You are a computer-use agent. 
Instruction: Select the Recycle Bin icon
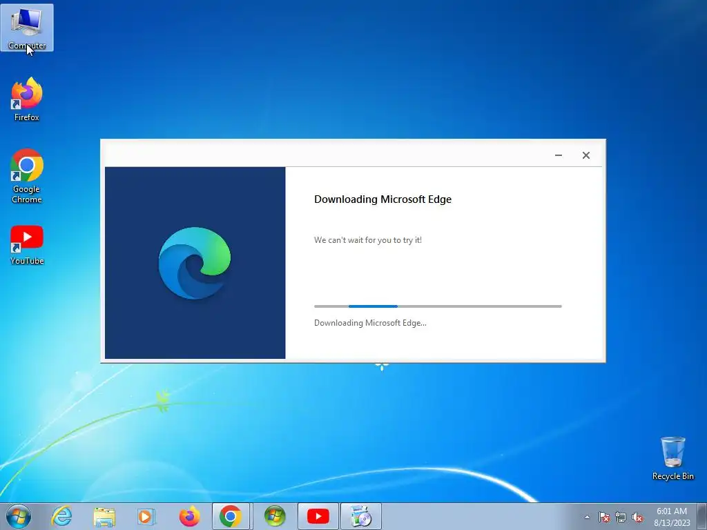672,458
